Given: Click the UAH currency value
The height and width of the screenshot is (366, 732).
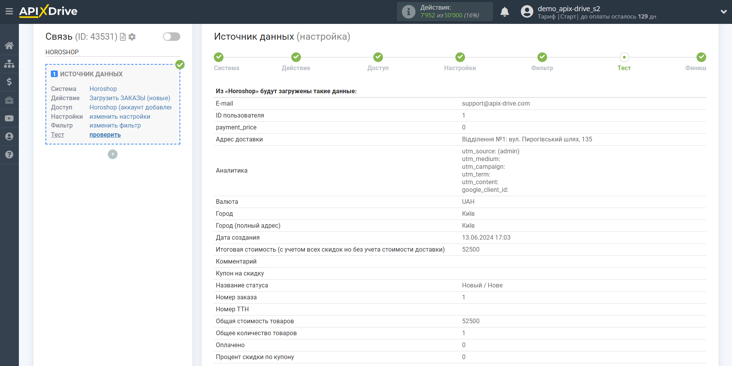Looking at the screenshot, I should [x=468, y=201].
